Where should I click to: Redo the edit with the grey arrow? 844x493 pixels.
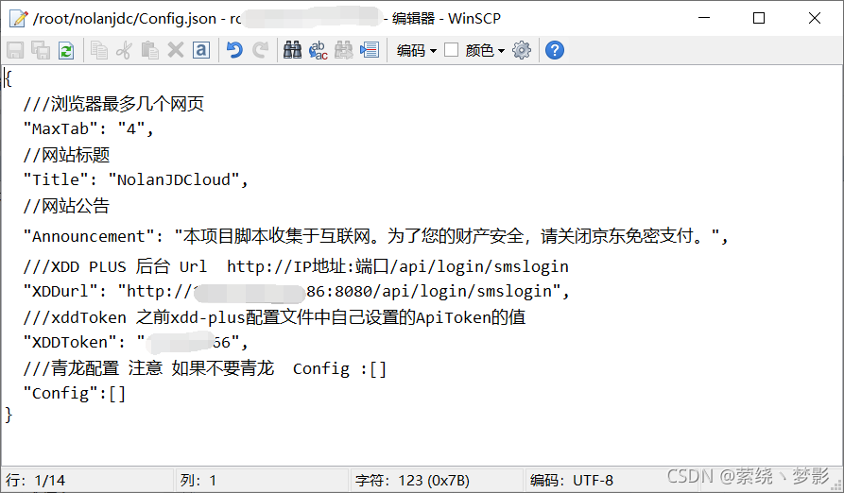pyautogui.click(x=261, y=51)
